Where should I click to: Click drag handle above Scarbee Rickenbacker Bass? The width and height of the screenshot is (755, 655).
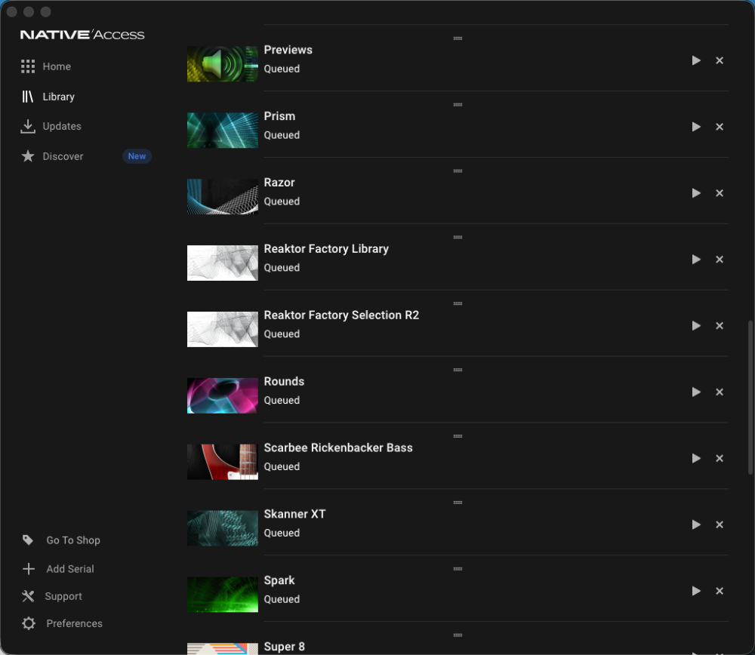[458, 436]
